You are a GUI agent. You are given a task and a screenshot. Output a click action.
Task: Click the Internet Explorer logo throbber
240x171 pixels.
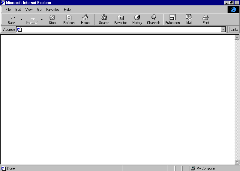233,10
